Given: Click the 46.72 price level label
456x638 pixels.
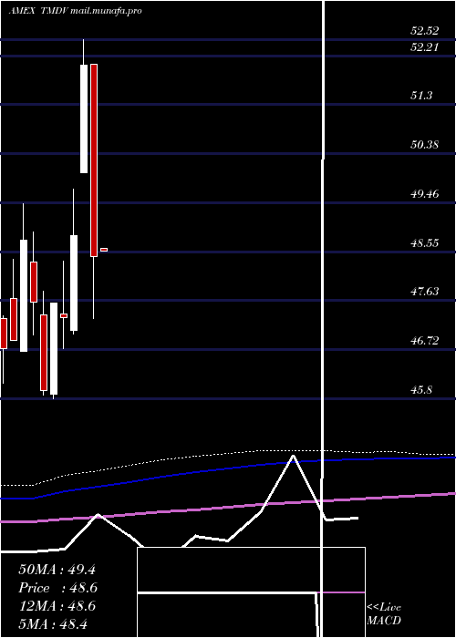Looking at the screenshot, I should tap(425, 341).
